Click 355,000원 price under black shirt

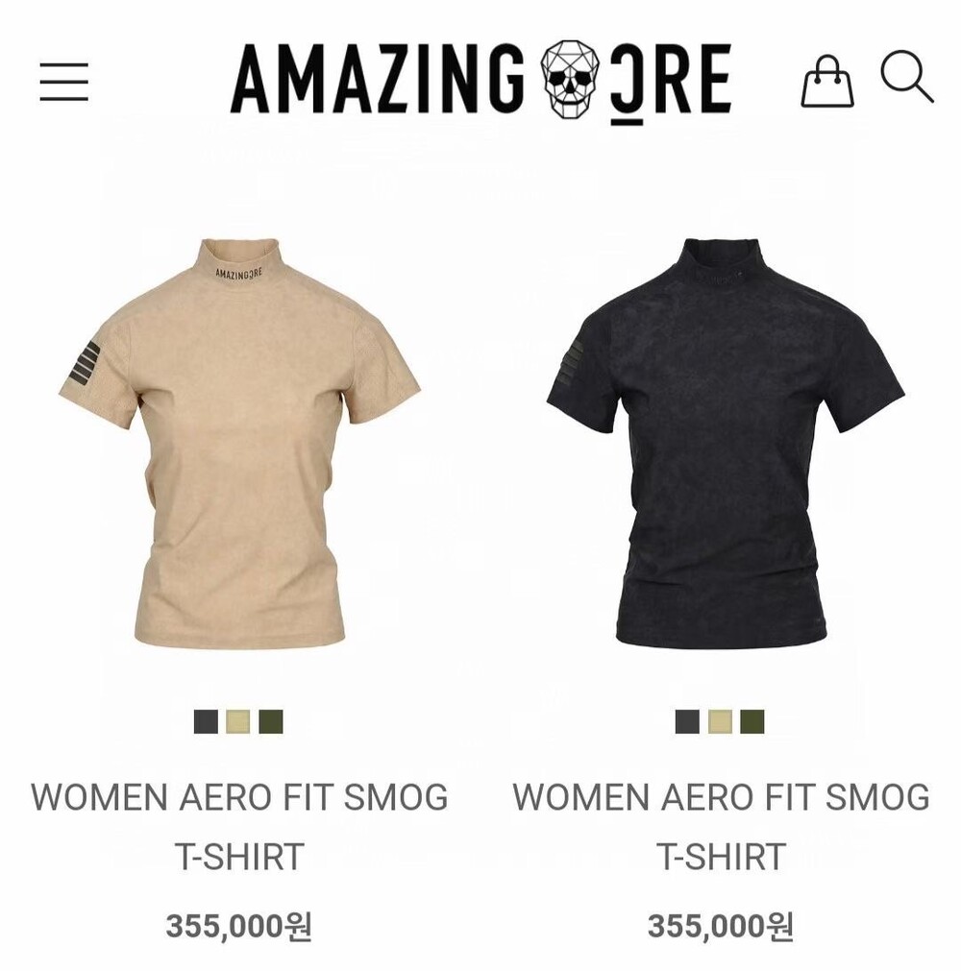pos(720,927)
